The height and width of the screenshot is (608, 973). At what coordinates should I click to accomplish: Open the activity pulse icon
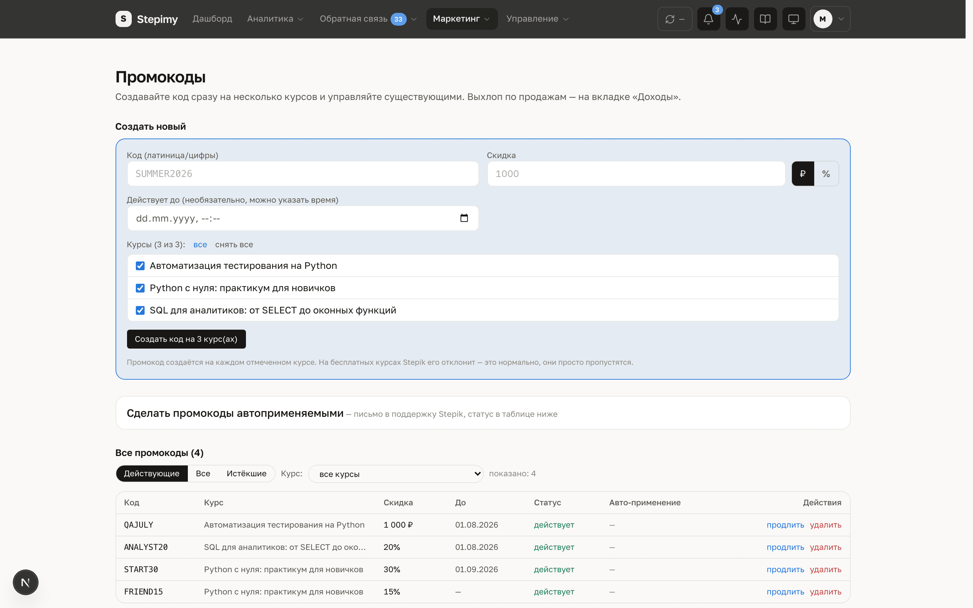pos(737,19)
